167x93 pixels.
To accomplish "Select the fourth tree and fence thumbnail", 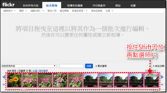I will pos(136,80).
